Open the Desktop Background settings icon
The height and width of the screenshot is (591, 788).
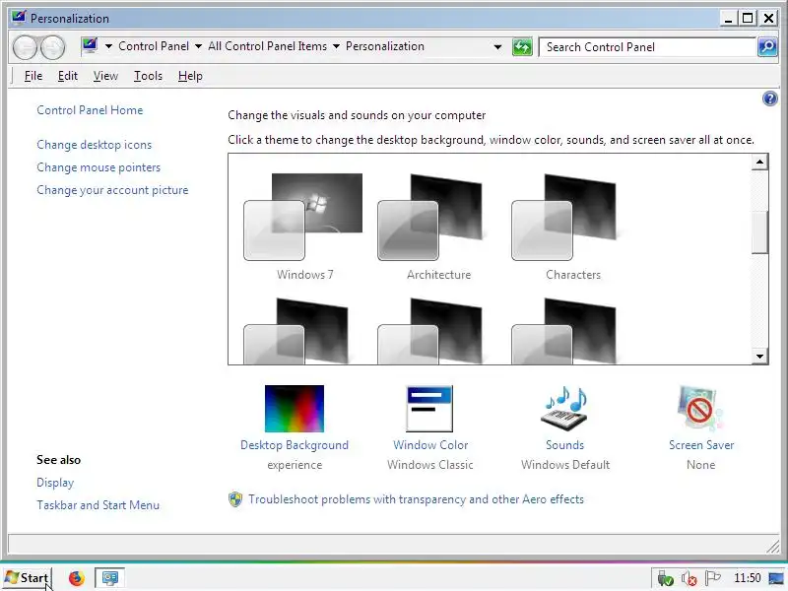coord(295,409)
